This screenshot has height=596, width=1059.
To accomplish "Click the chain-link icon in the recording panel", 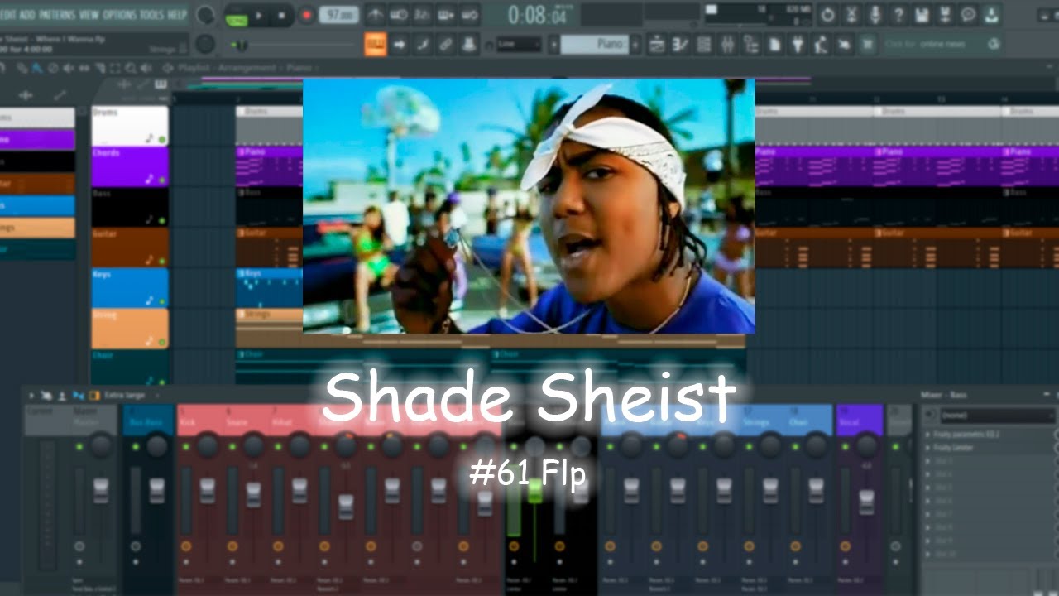I will click(x=446, y=44).
